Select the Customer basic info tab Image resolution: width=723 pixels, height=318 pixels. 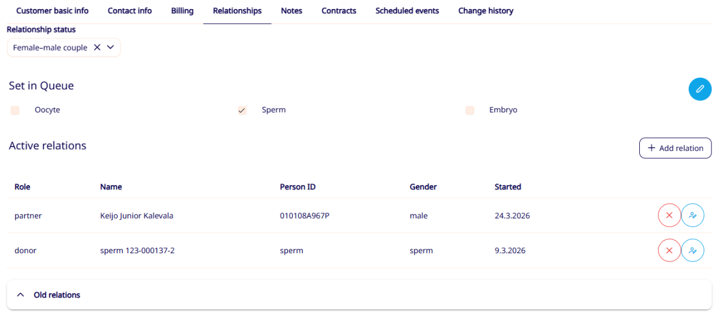tap(52, 11)
